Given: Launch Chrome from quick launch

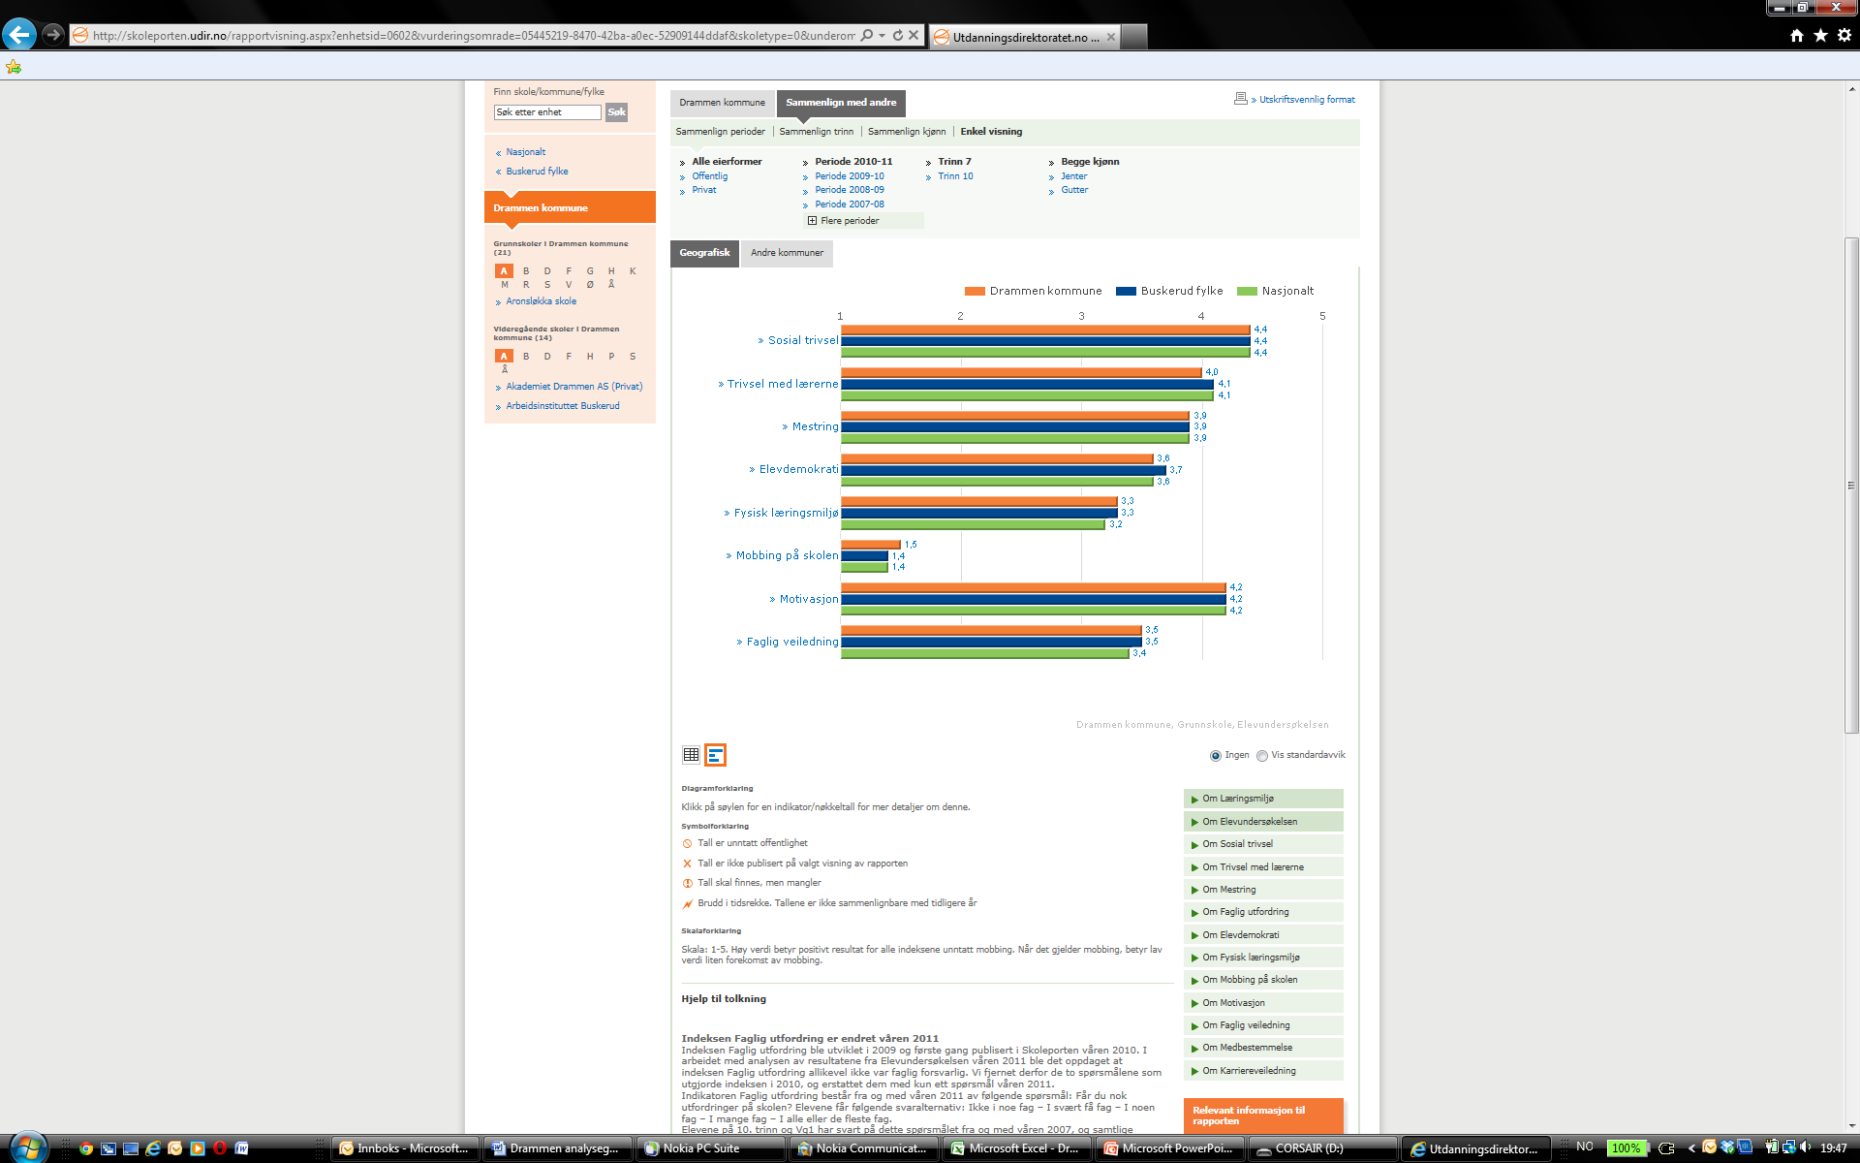Looking at the screenshot, I should (x=86, y=1148).
